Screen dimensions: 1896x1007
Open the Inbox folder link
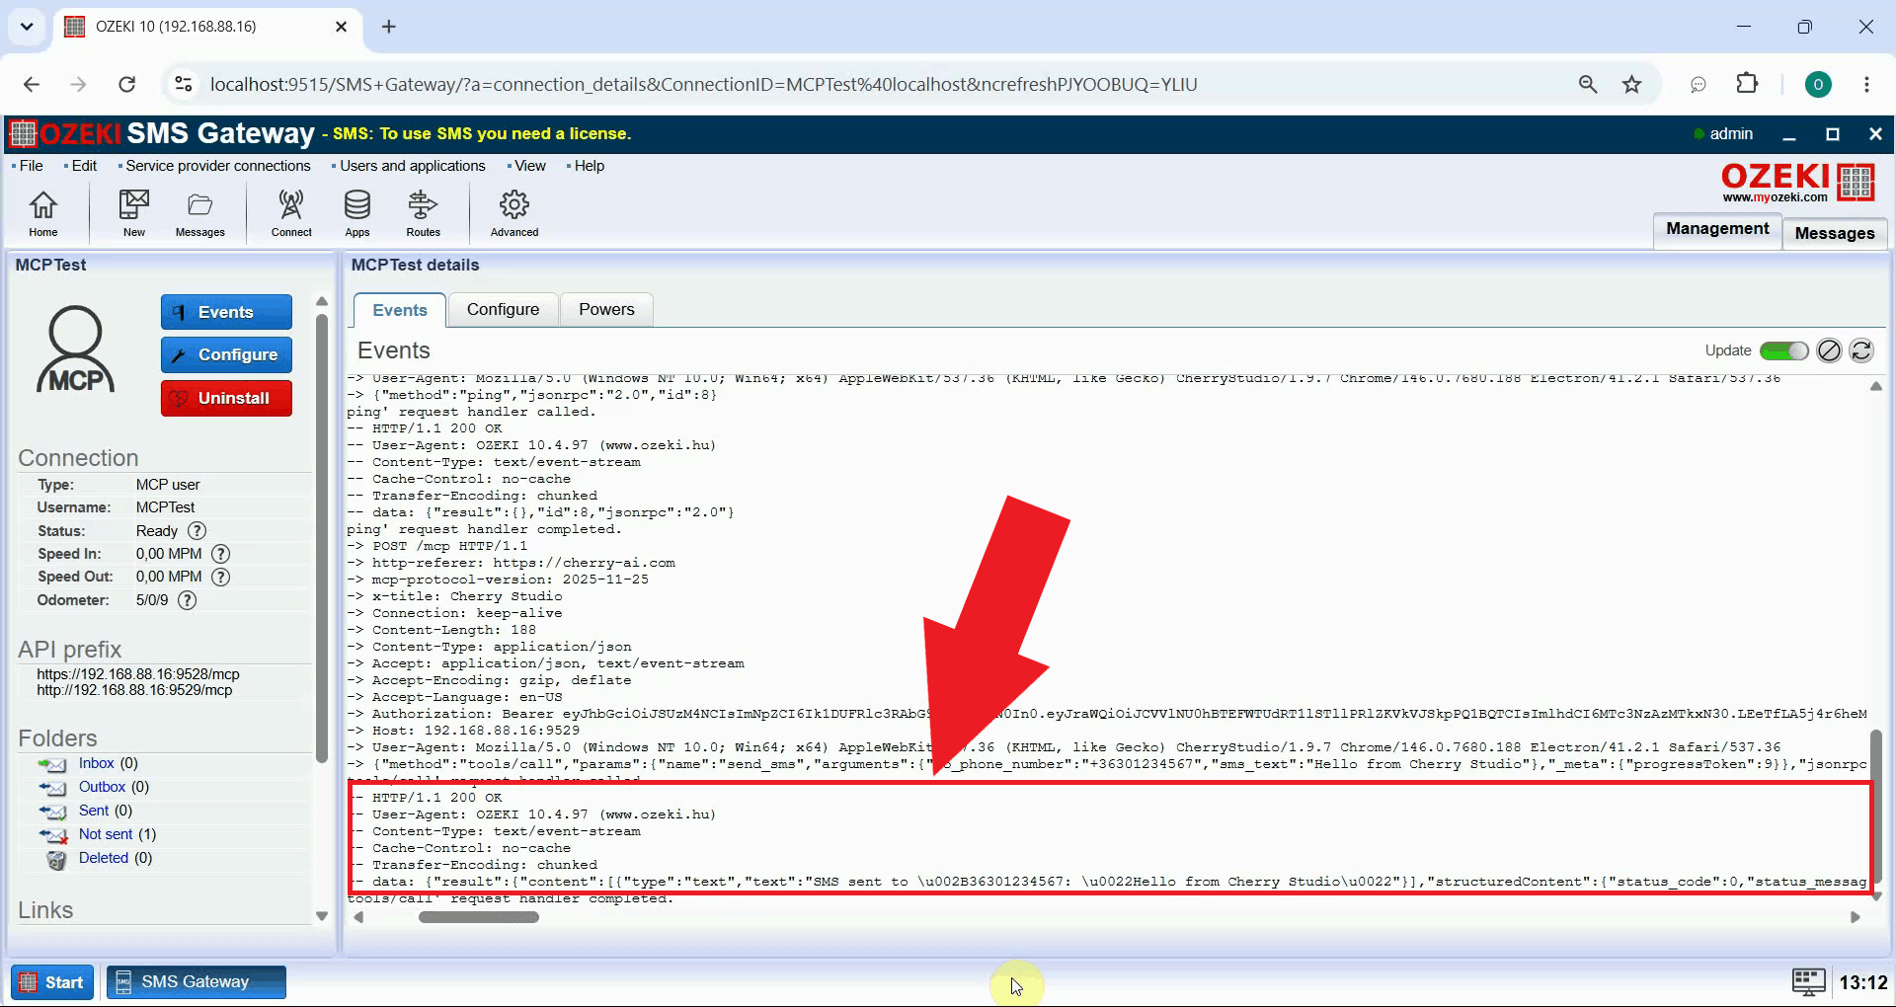click(x=97, y=764)
